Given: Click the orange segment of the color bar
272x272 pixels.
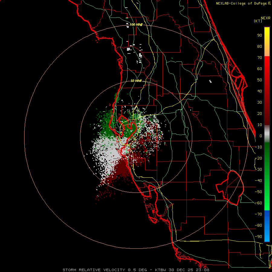Looking at the screenshot, I should (x=267, y=51).
